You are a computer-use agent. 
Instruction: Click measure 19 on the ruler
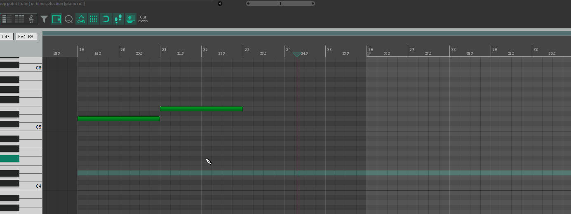[x=82, y=49]
